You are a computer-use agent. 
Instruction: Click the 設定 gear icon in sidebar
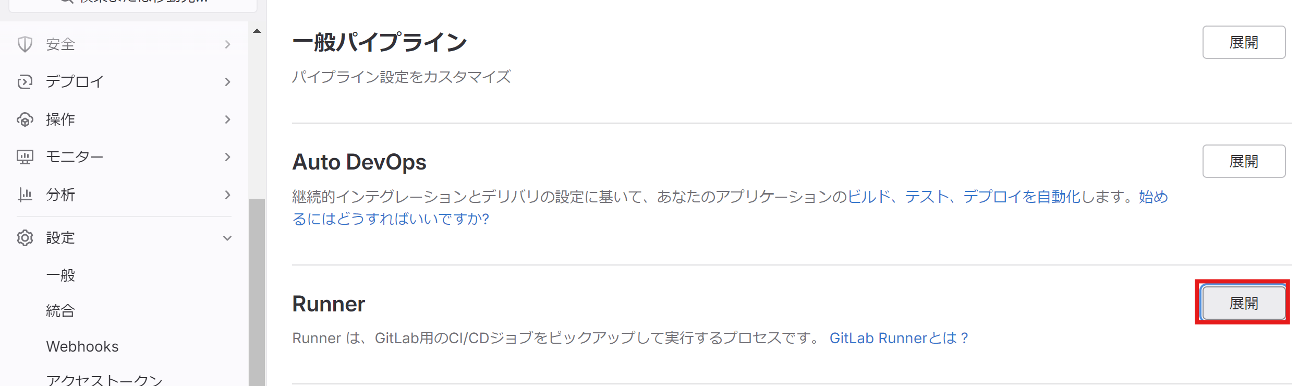coord(25,238)
